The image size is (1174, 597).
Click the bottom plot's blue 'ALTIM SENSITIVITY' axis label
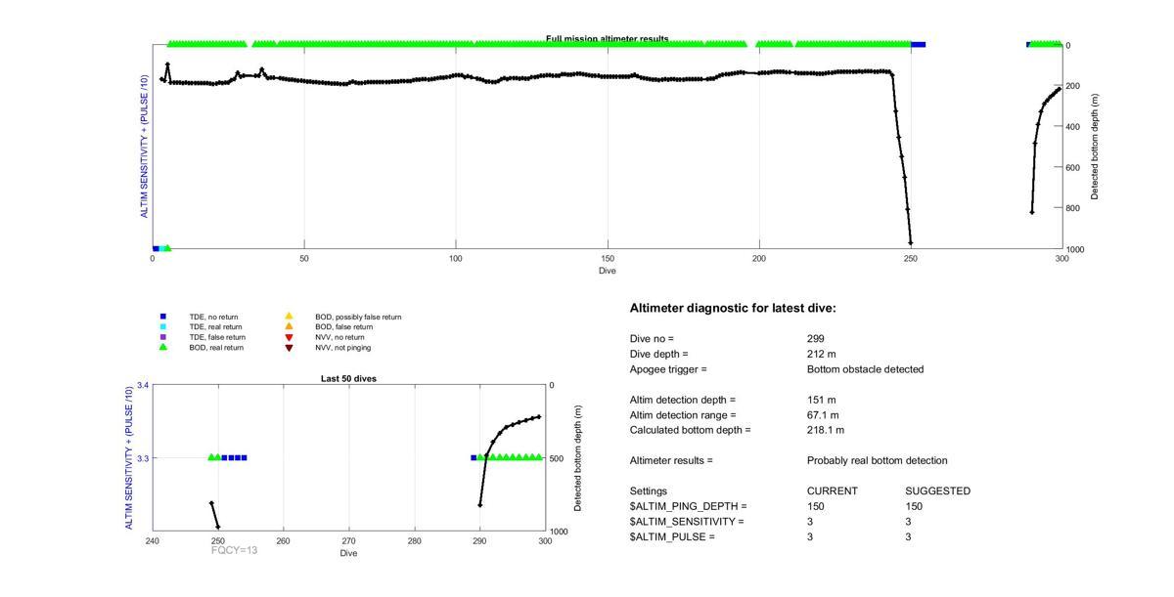coord(130,458)
